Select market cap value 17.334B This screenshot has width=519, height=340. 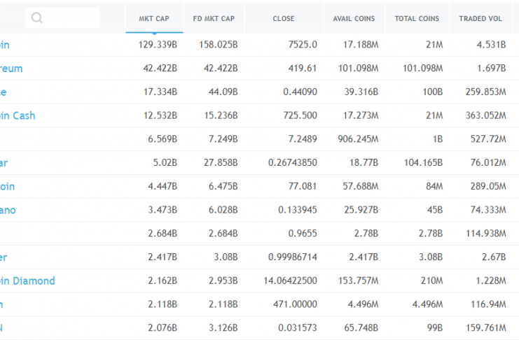[160, 92]
